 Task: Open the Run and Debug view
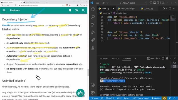[x=93, y=32]
